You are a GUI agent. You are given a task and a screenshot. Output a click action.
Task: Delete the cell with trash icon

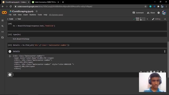161,72
